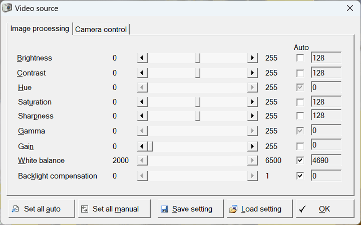This screenshot has width=361, height=225.
Task: Toggle Auto checkbox for Gain
Action: pyautogui.click(x=300, y=146)
